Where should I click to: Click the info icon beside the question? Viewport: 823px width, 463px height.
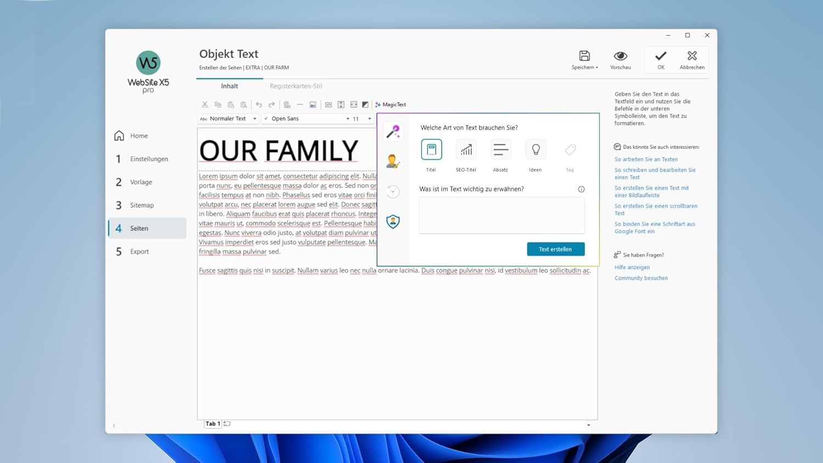[581, 189]
